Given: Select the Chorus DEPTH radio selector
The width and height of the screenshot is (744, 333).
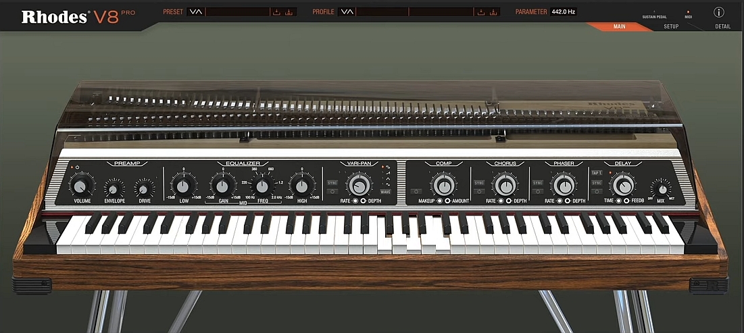Looking at the screenshot, I should click(509, 201).
